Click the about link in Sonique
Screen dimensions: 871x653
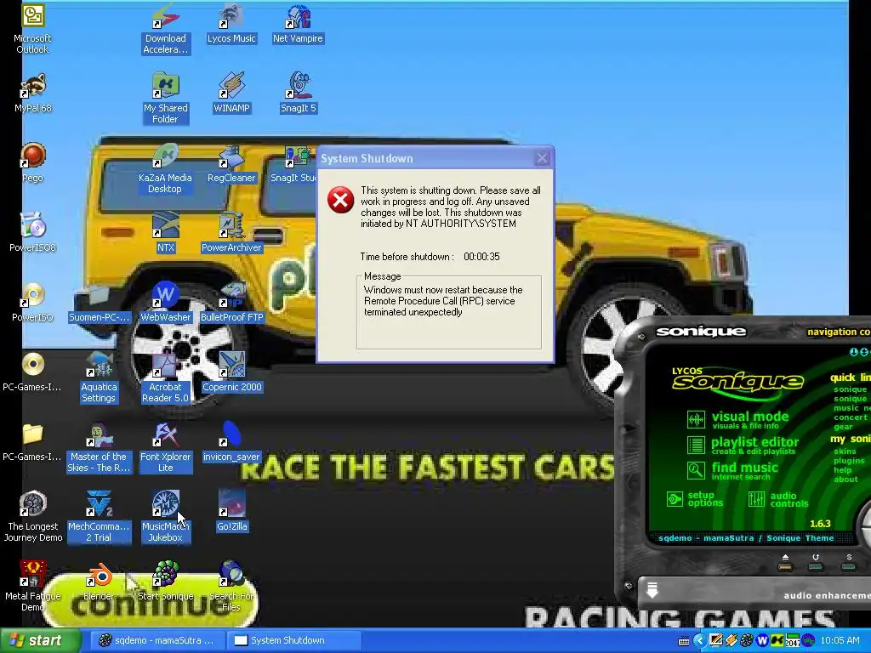(845, 480)
